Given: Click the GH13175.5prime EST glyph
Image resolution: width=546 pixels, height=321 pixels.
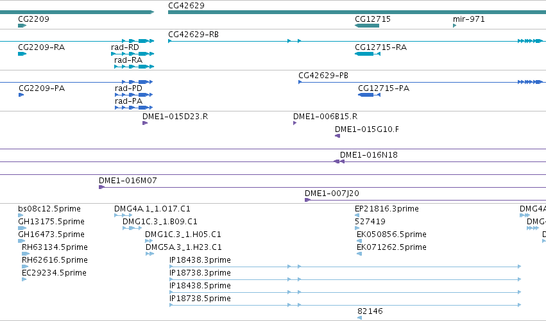Looking at the screenshot, I should pos(22,228).
